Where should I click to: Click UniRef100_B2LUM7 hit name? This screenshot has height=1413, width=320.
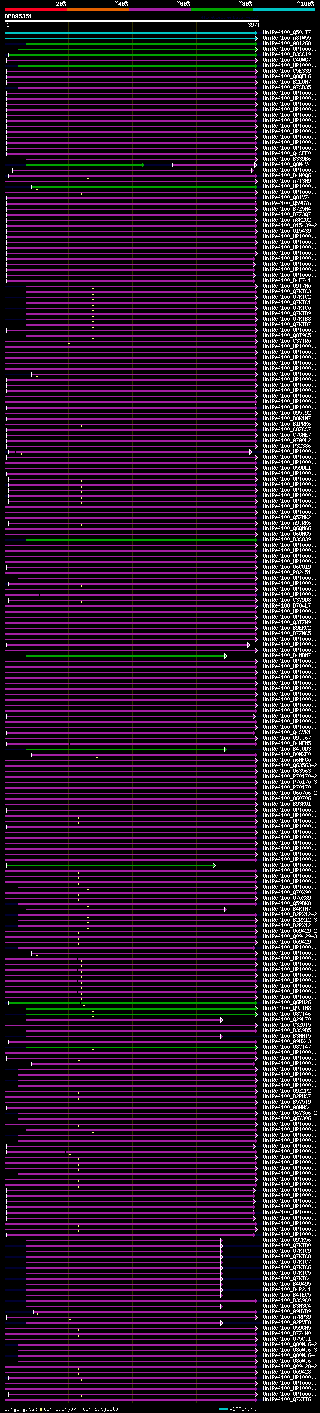tap(287, 82)
